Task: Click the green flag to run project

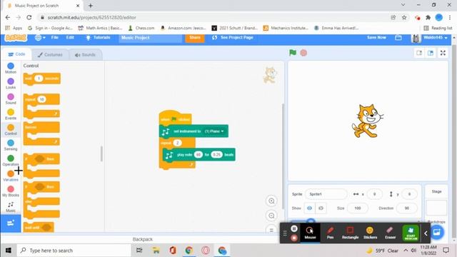Action: [x=293, y=53]
